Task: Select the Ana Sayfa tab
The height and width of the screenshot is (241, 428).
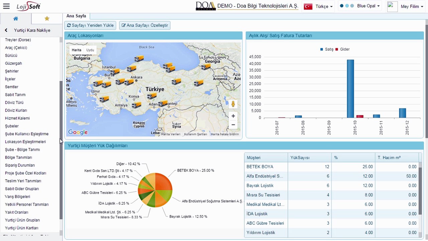Action: [76, 16]
